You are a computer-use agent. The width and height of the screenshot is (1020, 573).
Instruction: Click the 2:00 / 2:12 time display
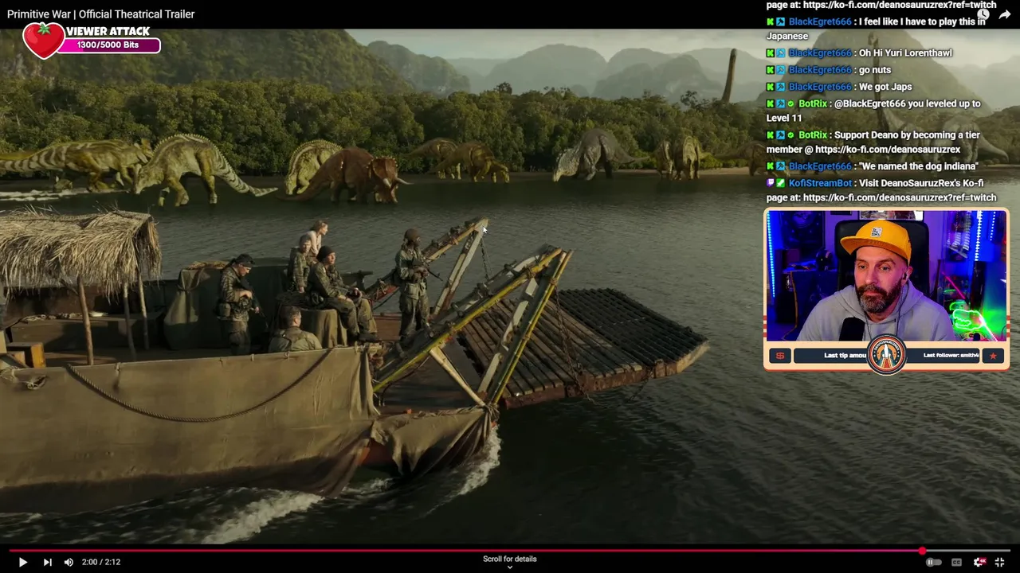click(101, 562)
